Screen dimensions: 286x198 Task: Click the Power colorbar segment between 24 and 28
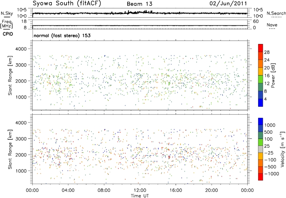tap(261, 56)
